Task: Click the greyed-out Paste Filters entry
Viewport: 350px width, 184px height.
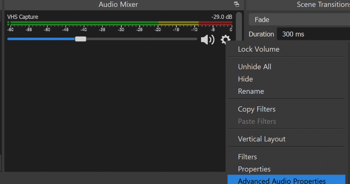Action: 257,121
